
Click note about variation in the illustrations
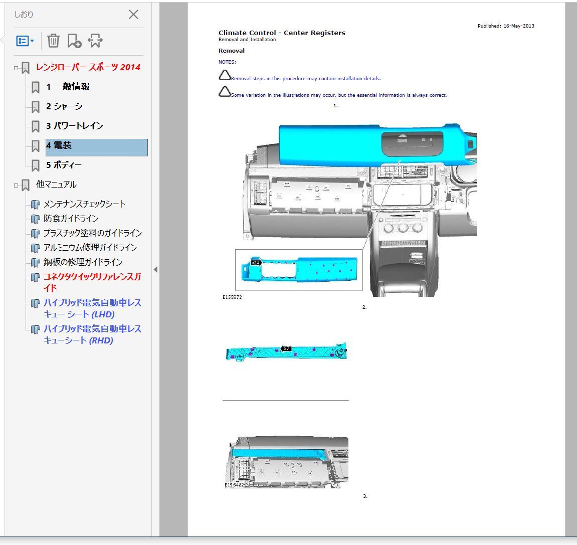[x=339, y=95]
